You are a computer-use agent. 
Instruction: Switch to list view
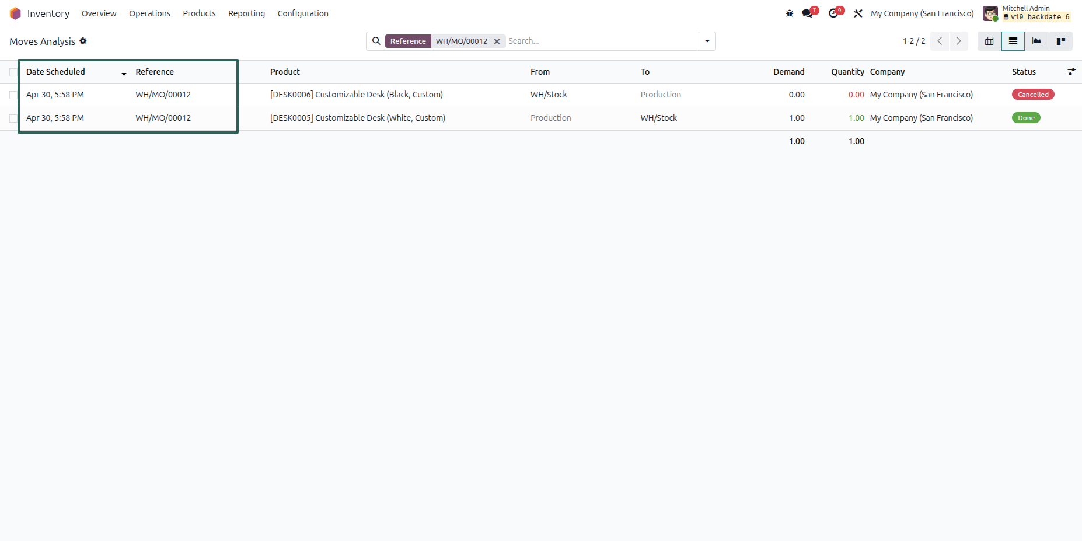(x=1013, y=41)
